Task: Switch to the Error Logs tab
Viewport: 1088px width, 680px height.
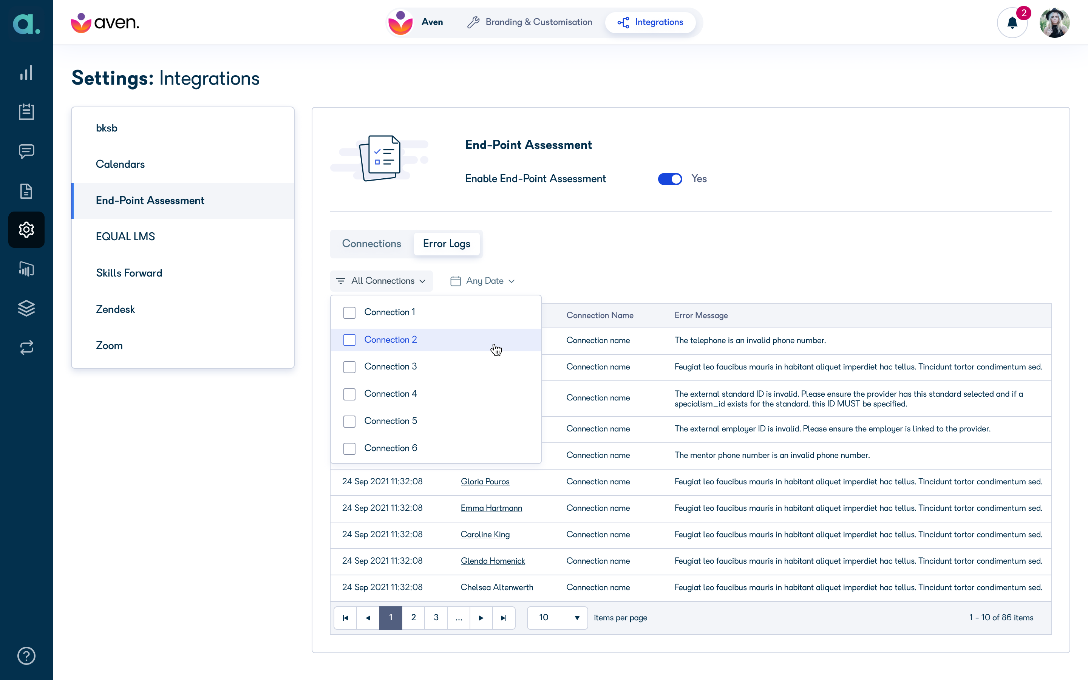Action: (x=447, y=243)
